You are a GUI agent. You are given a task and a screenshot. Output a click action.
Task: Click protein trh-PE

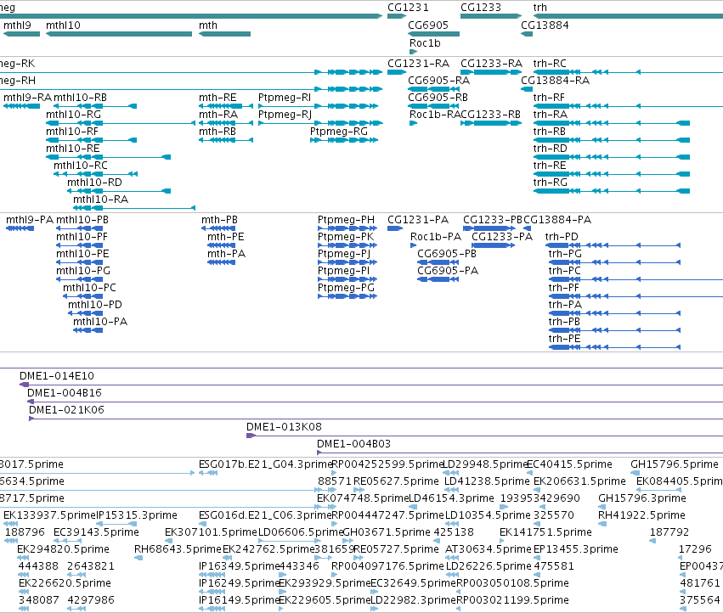(x=564, y=339)
